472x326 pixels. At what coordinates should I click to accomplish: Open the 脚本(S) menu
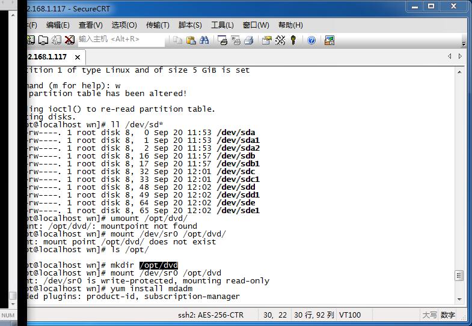point(190,25)
